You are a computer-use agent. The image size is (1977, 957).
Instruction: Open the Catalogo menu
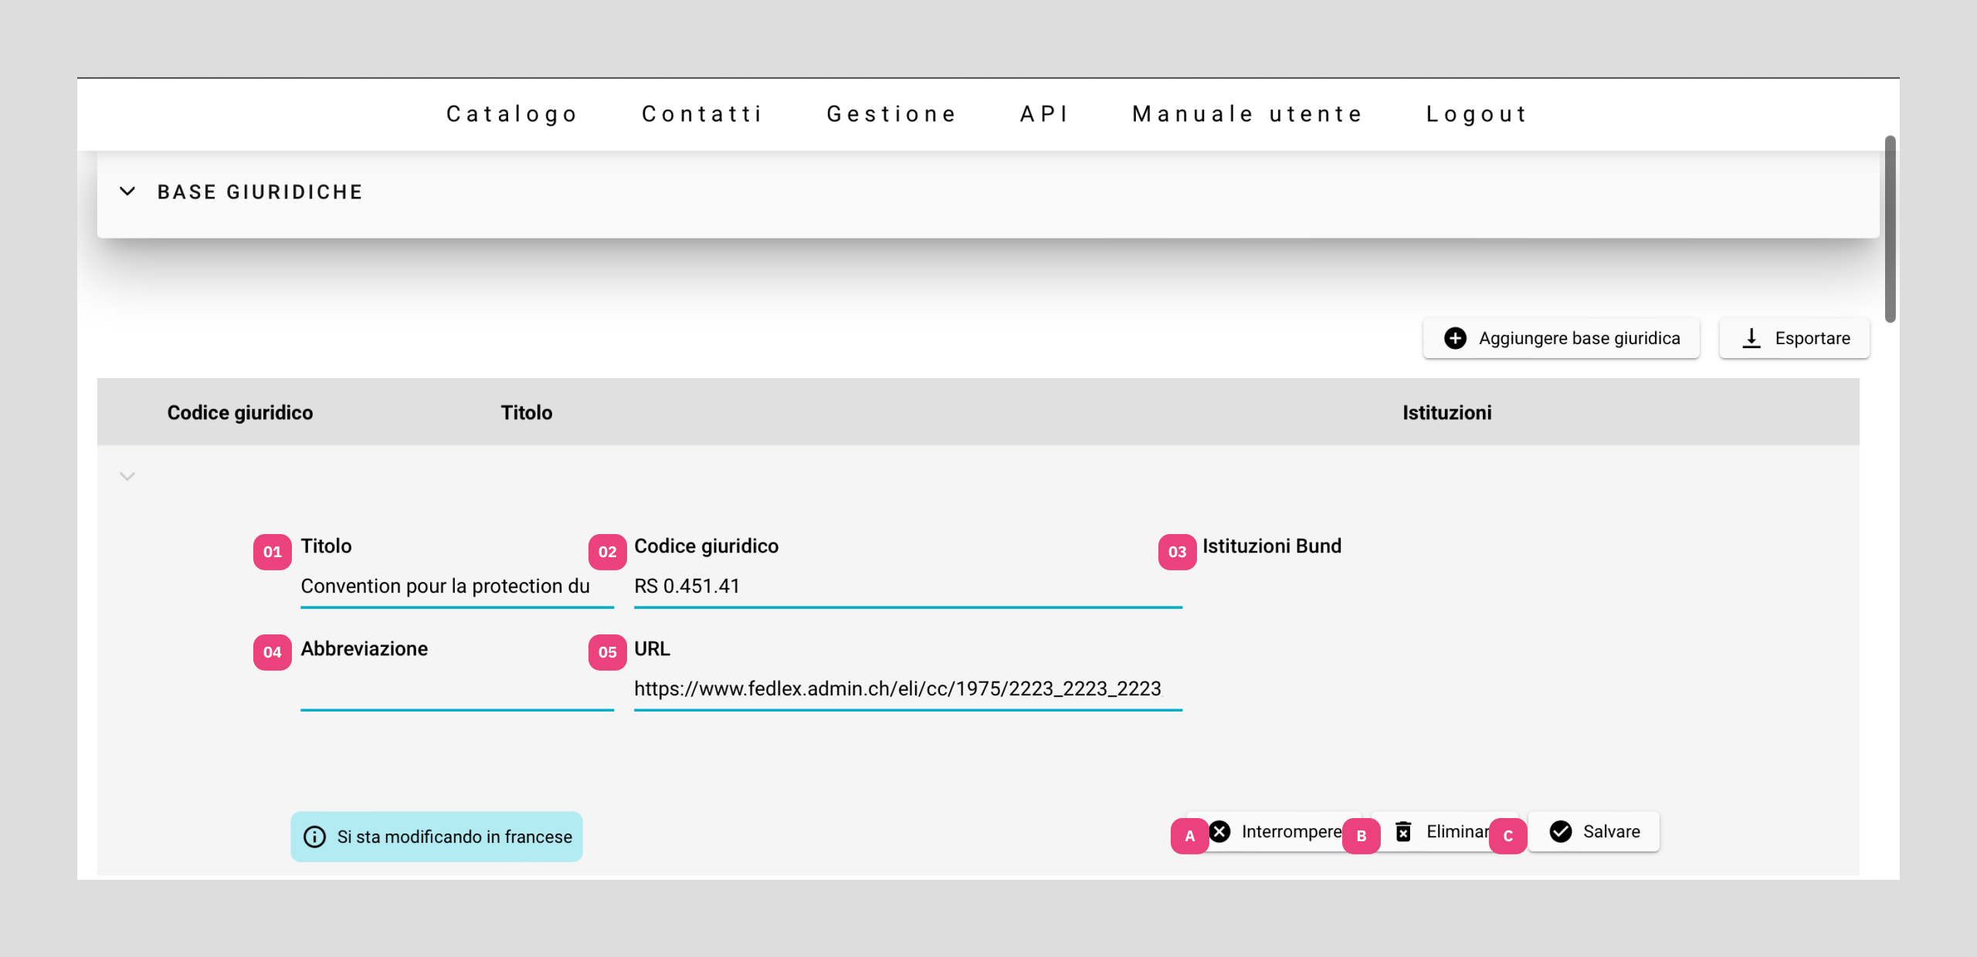click(x=512, y=114)
